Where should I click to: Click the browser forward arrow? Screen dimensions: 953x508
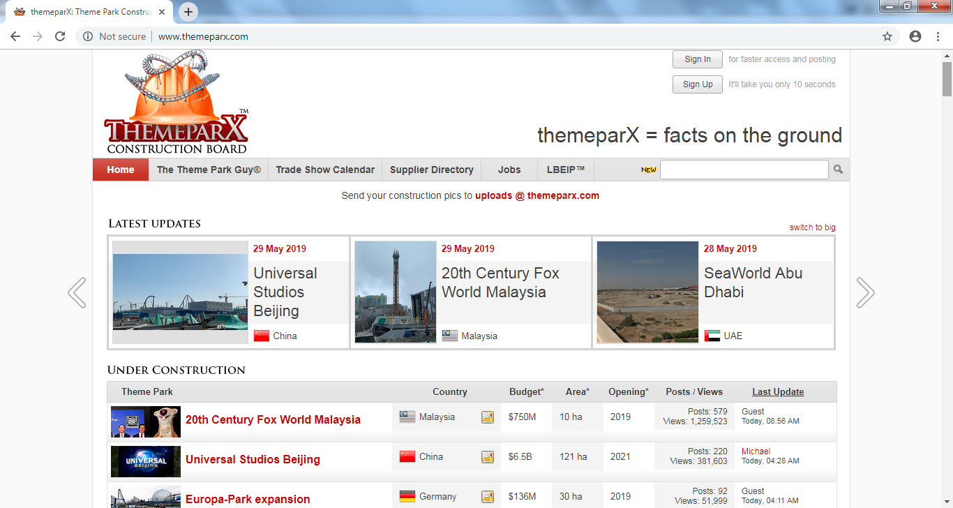click(38, 36)
